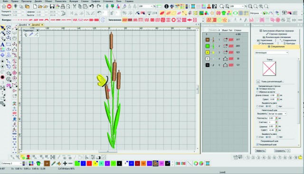
Task: Click the Сдвиг input under Длина стежка
Action: 273,99
